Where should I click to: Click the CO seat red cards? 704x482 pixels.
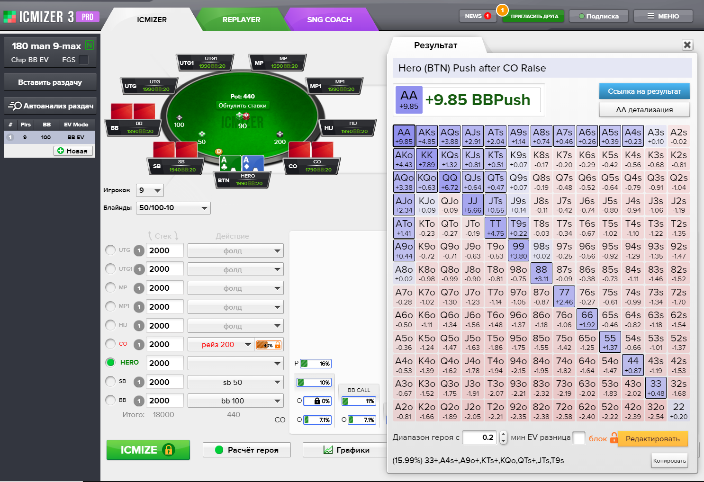click(311, 150)
